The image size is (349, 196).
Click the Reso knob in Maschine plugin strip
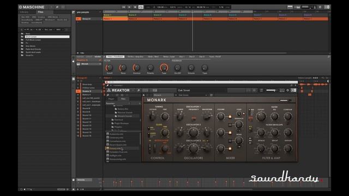123,68
